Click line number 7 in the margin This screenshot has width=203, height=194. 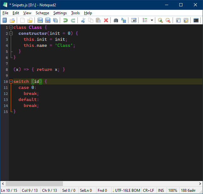tap(7, 64)
